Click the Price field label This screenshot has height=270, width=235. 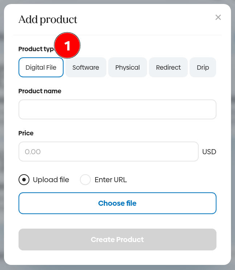pyautogui.click(x=26, y=133)
